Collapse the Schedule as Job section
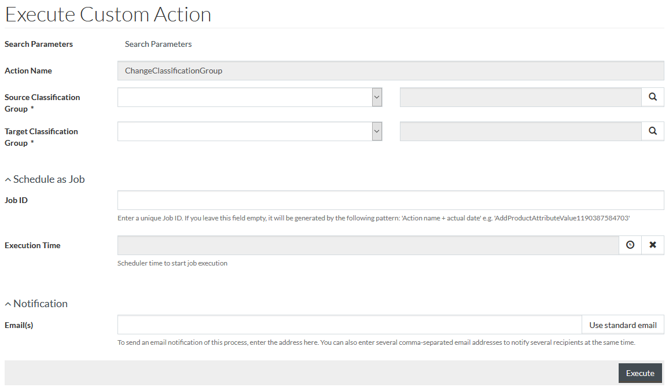669x387 pixels. click(x=45, y=179)
